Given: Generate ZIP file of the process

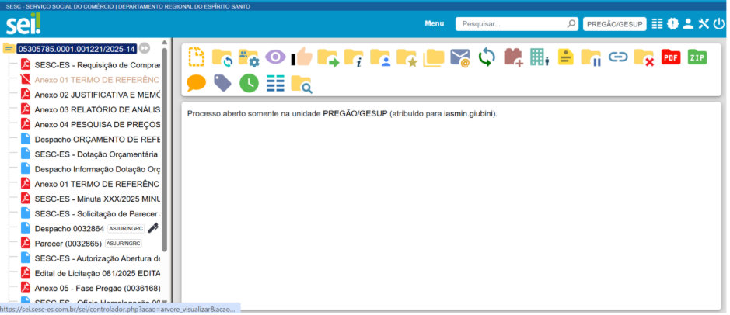Looking at the screenshot, I should [x=697, y=57].
